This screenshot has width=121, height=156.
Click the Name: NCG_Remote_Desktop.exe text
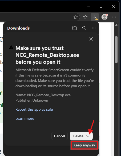point(43,95)
